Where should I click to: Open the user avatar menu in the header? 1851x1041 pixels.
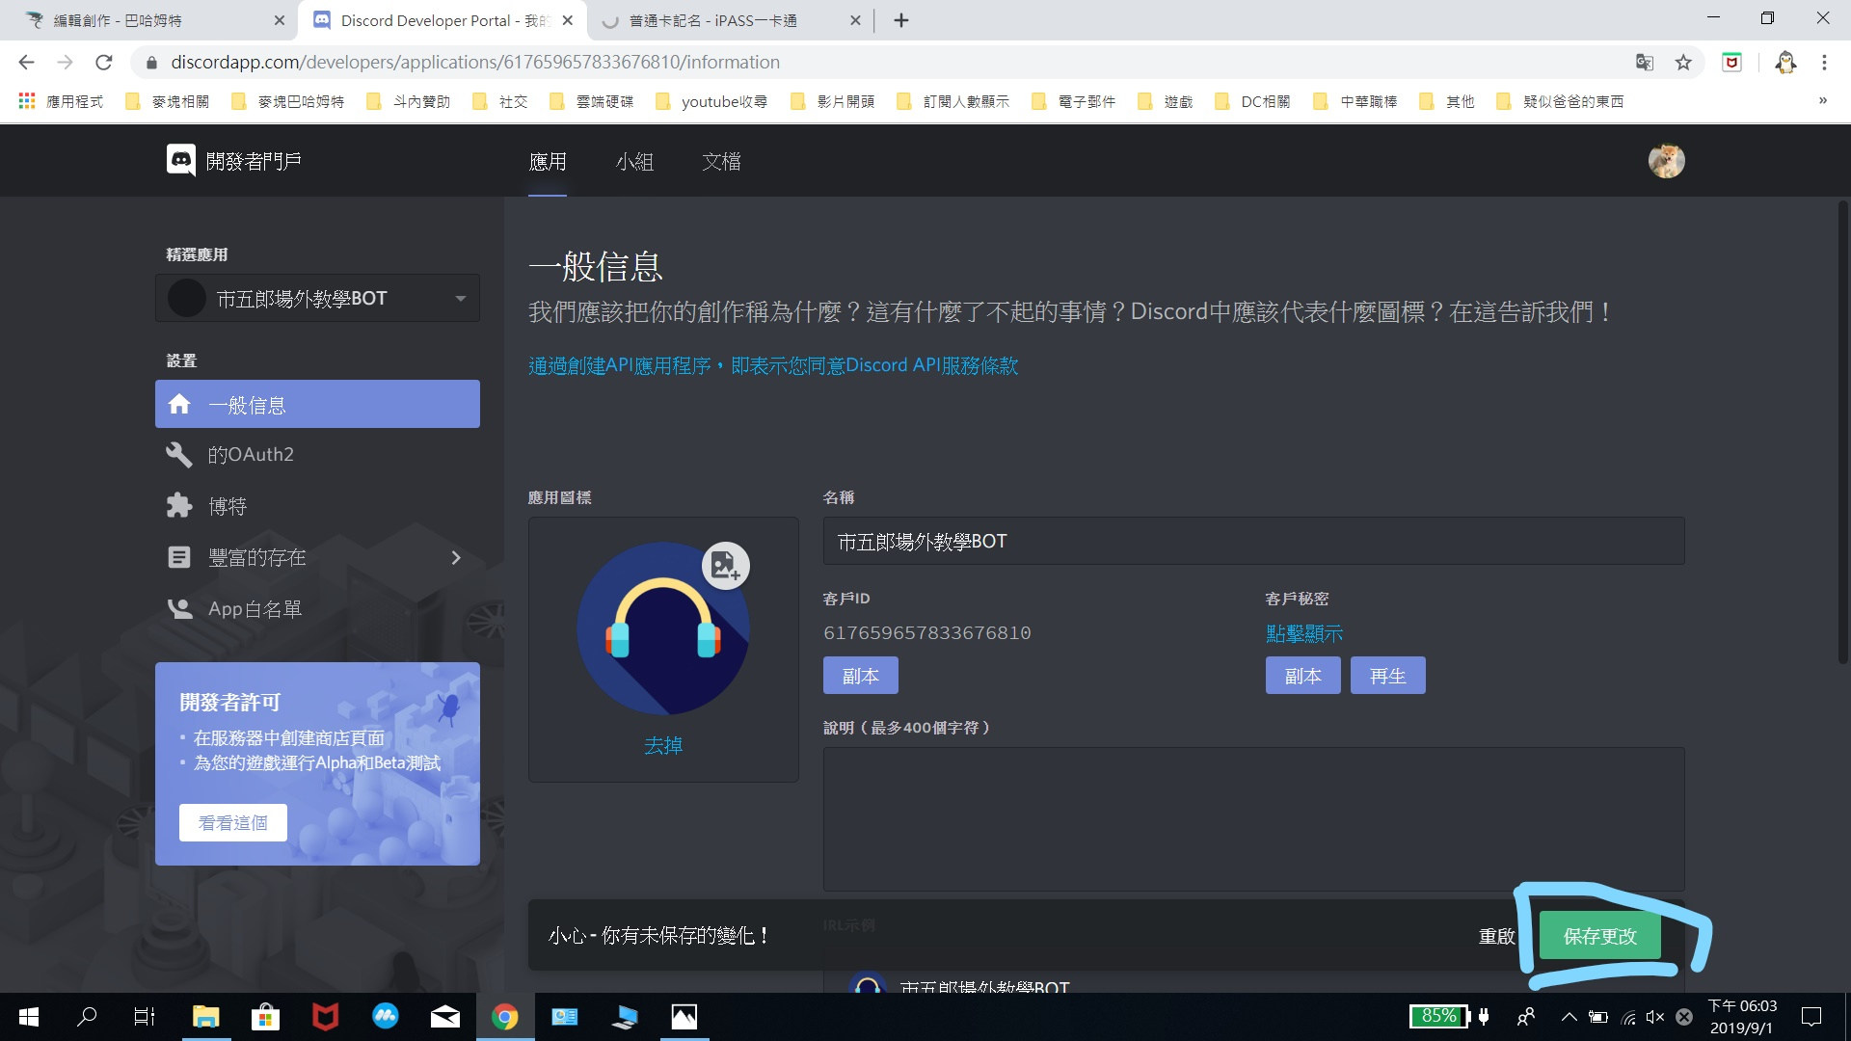point(1666,161)
